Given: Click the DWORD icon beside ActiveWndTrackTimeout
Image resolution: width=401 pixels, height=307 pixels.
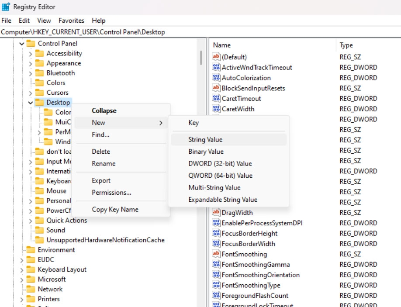Looking at the screenshot, I should tap(216, 67).
